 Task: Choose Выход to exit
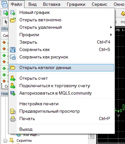[61, 129]
